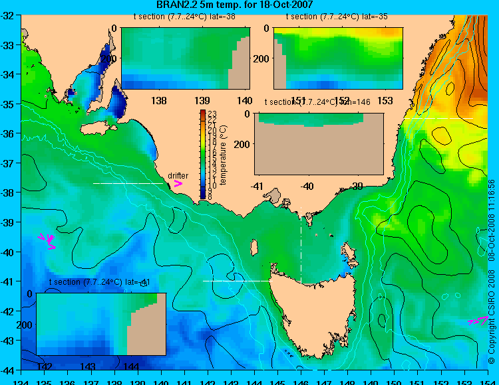Click the 200 depth label of lat=-41 section
499x385 pixels.
pos(24,325)
